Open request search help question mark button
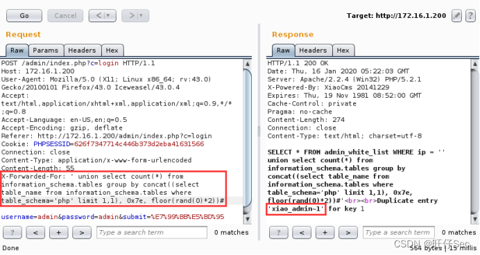This screenshot has width=480, height=255. pyautogui.click(x=12, y=233)
